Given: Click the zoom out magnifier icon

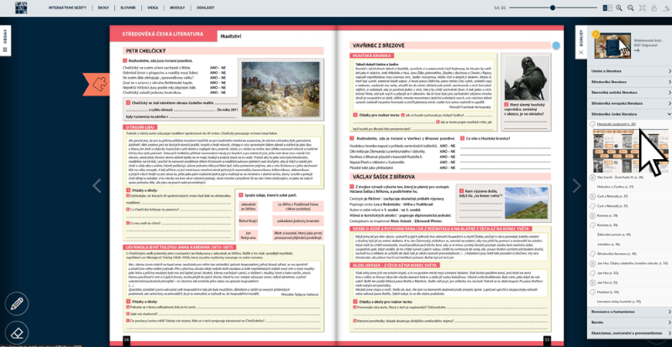Looking at the screenshot, I should pyautogui.click(x=631, y=8).
